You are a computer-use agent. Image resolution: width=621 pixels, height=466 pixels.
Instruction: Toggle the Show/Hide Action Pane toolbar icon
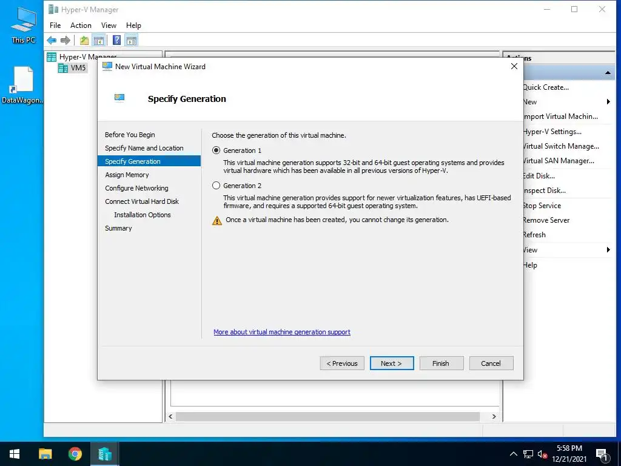tap(132, 40)
